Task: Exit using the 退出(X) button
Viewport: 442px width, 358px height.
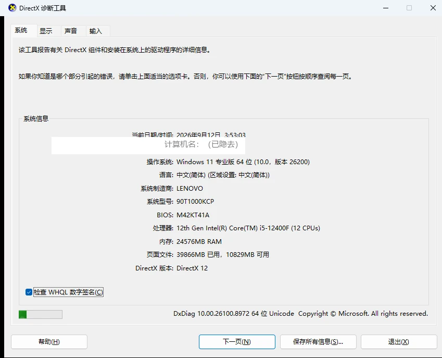Action: (x=399, y=342)
